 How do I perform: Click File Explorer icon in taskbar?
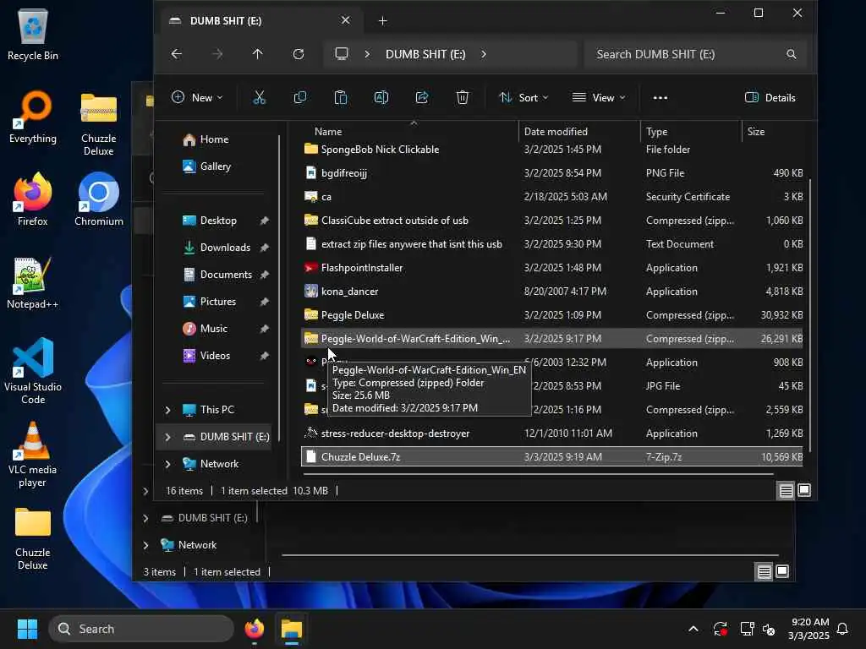click(291, 629)
